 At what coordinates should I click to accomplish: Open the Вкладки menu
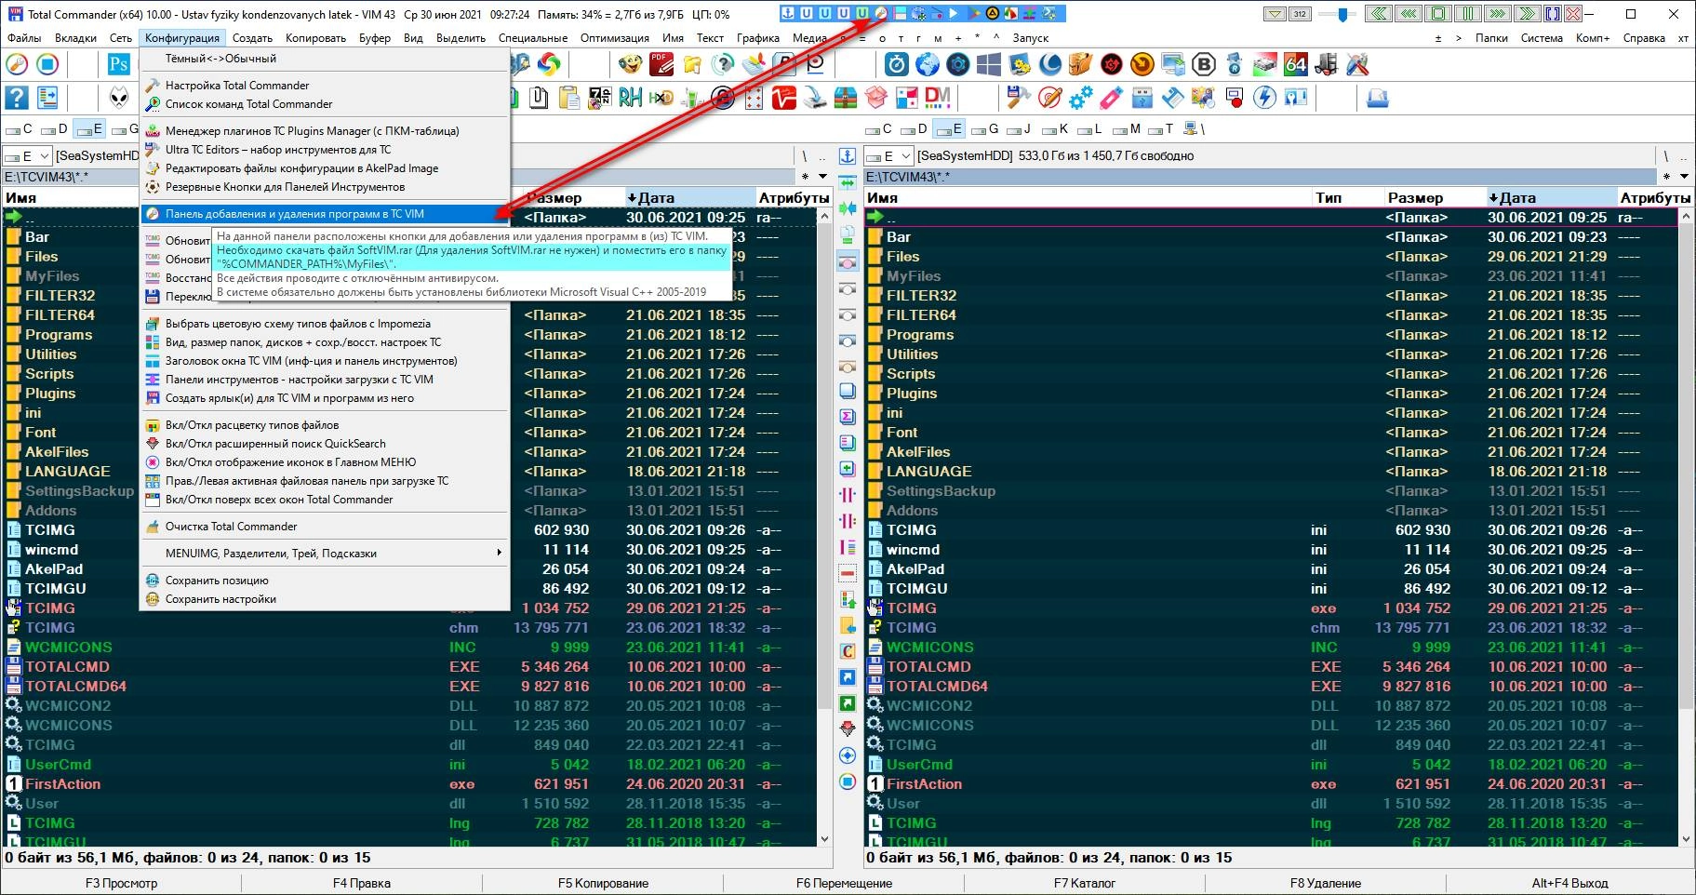point(75,38)
